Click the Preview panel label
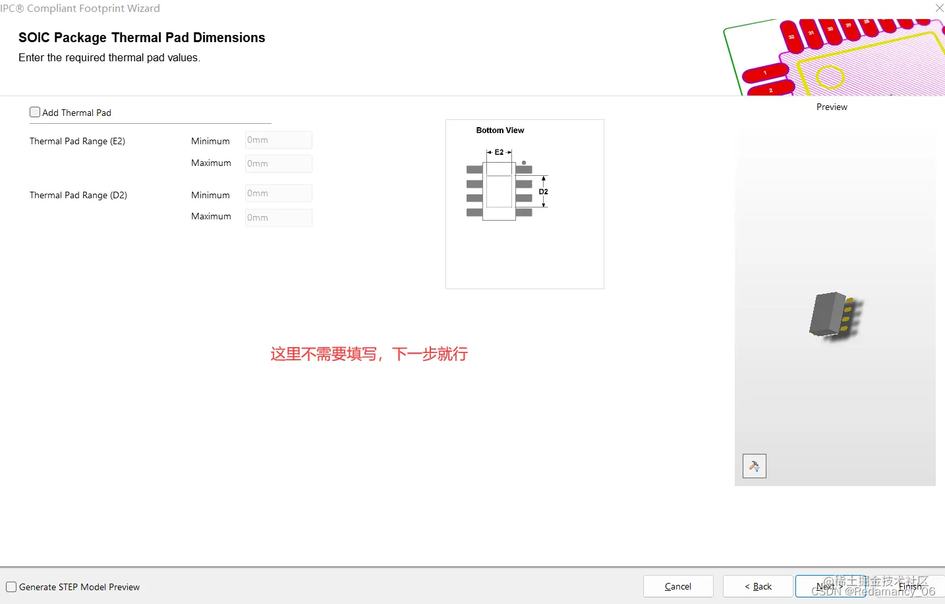 (x=831, y=106)
